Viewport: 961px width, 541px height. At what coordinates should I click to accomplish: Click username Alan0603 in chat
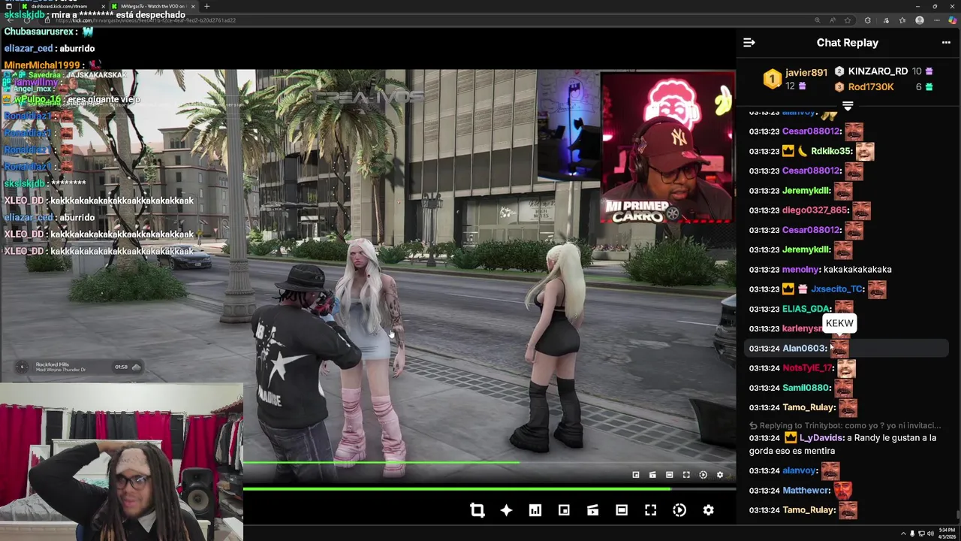[x=804, y=349]
